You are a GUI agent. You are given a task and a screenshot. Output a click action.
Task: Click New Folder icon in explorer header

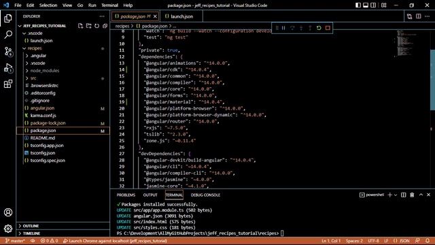(88, 26)
